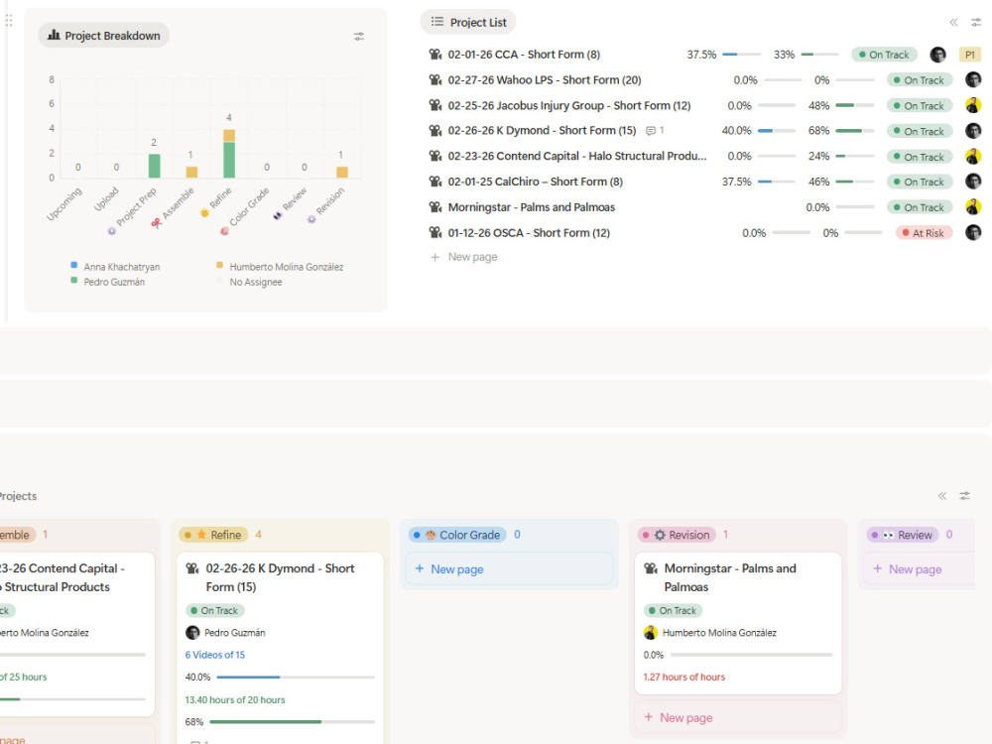Click camera icon for 02-01-26 CCA row

[x=435, y=55]
